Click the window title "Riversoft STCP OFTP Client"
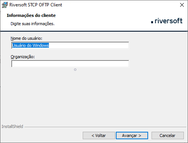Screen dimensions: 188x143 coord(36,5)
